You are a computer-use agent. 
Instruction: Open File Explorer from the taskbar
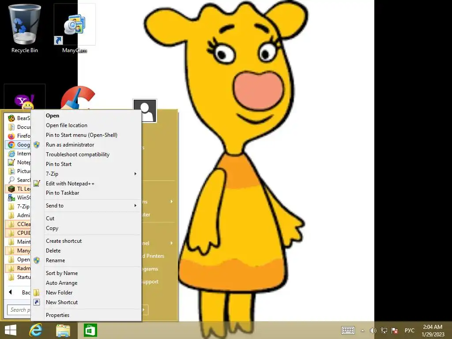point(63,330)
